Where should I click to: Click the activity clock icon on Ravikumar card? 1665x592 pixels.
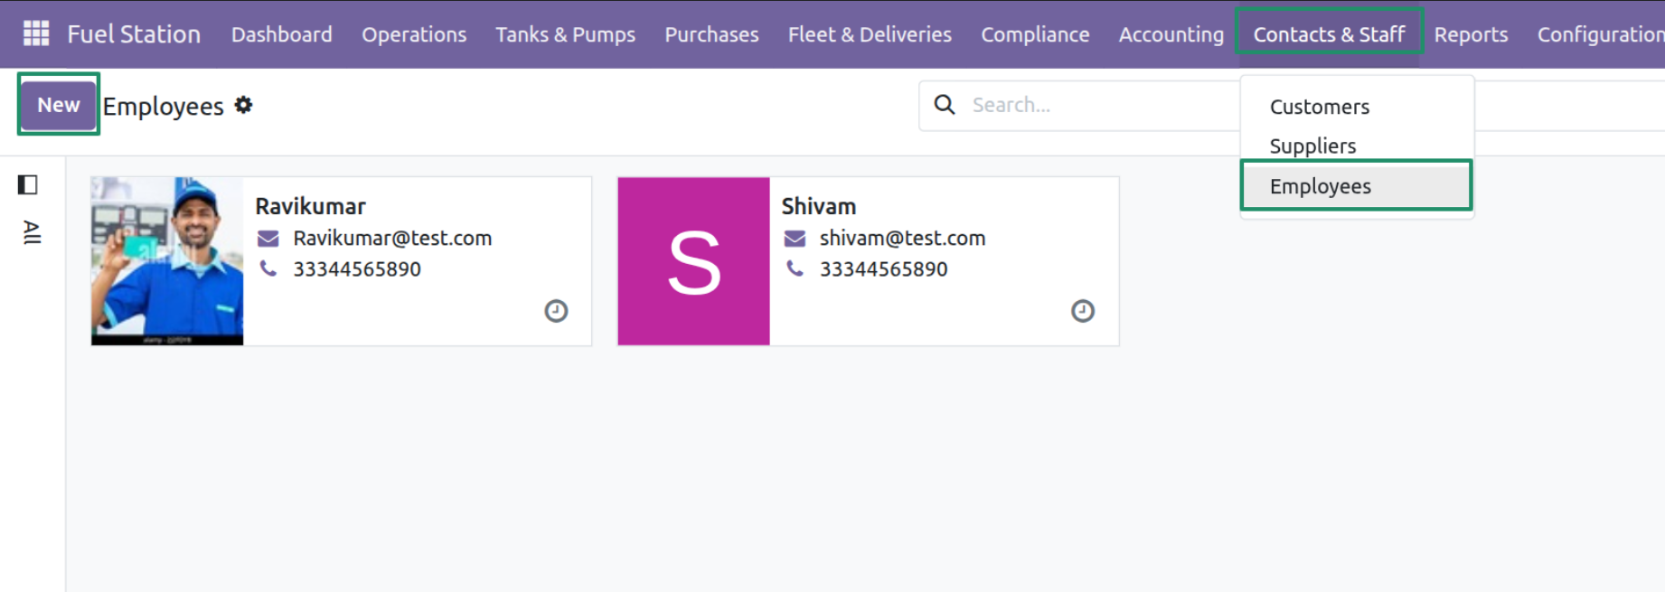tap(556, 311)
